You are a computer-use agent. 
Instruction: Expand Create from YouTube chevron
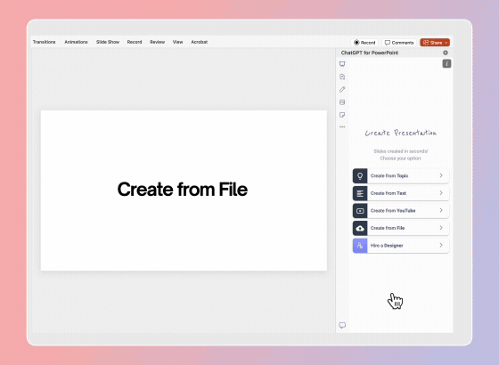pos(441,210)
